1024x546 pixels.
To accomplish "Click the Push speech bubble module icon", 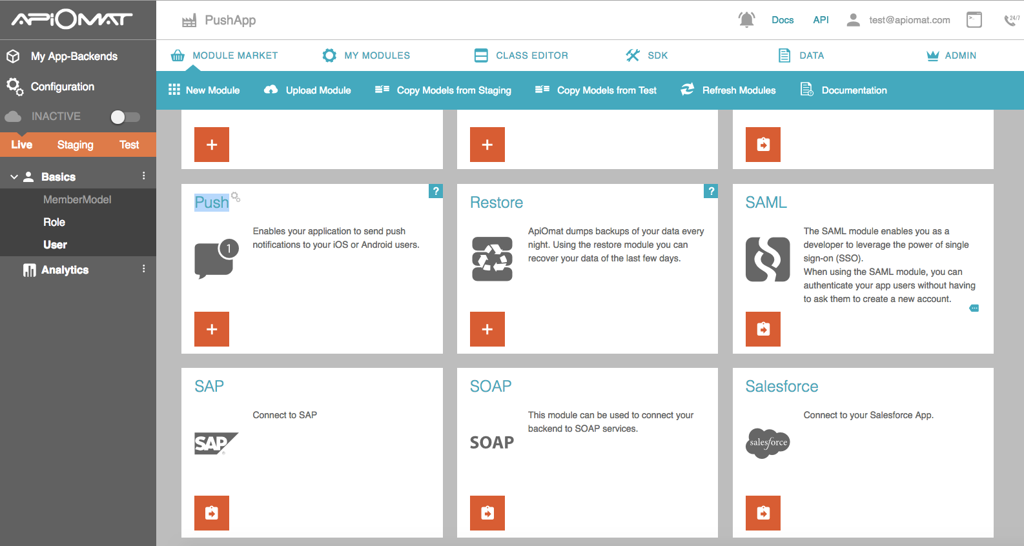I will tap(217, 259).
